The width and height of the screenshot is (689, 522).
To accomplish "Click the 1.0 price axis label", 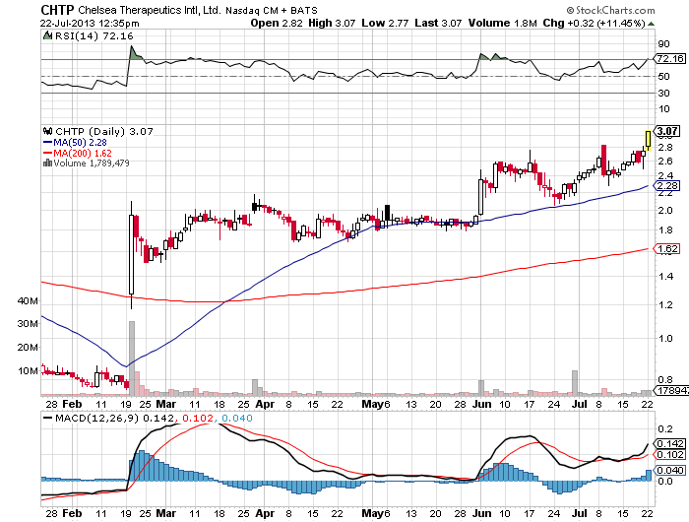I will (x=665, y=338).
